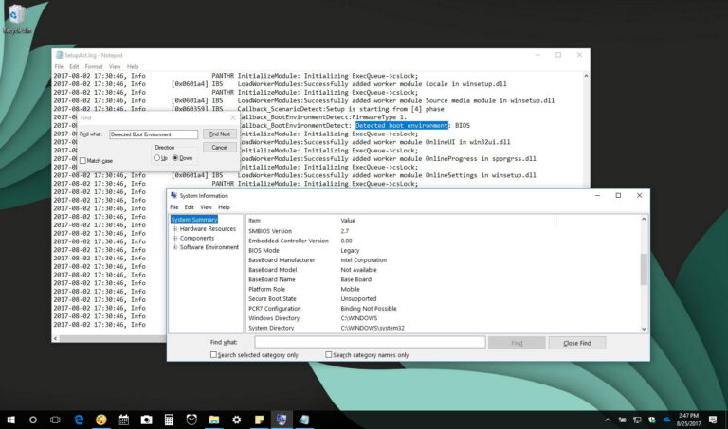The height and width of the screenshot is (429, 728).
Task: Open Settings gear on the taskbar
Action: point(236,420)
